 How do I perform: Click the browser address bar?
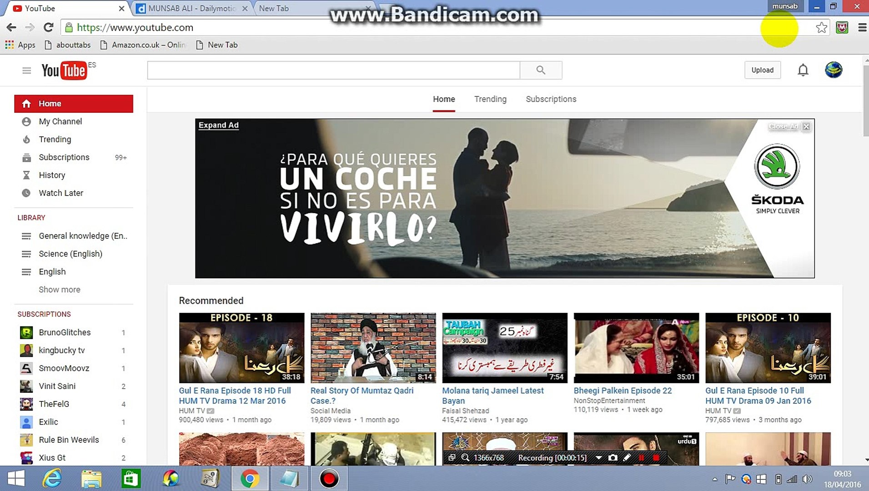pyautogui.click(x=437, y=28)
